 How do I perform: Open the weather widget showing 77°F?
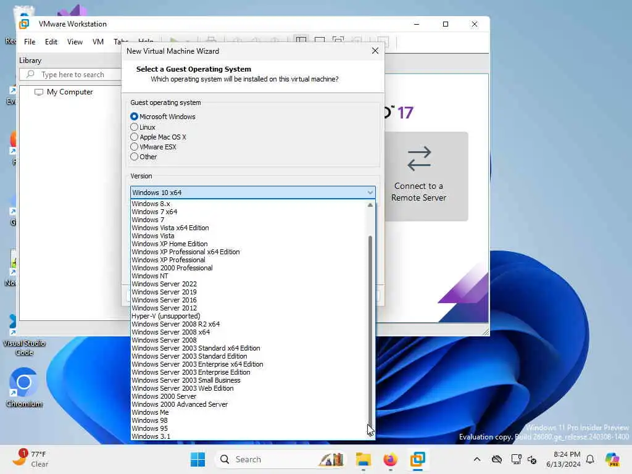(30, 459)
